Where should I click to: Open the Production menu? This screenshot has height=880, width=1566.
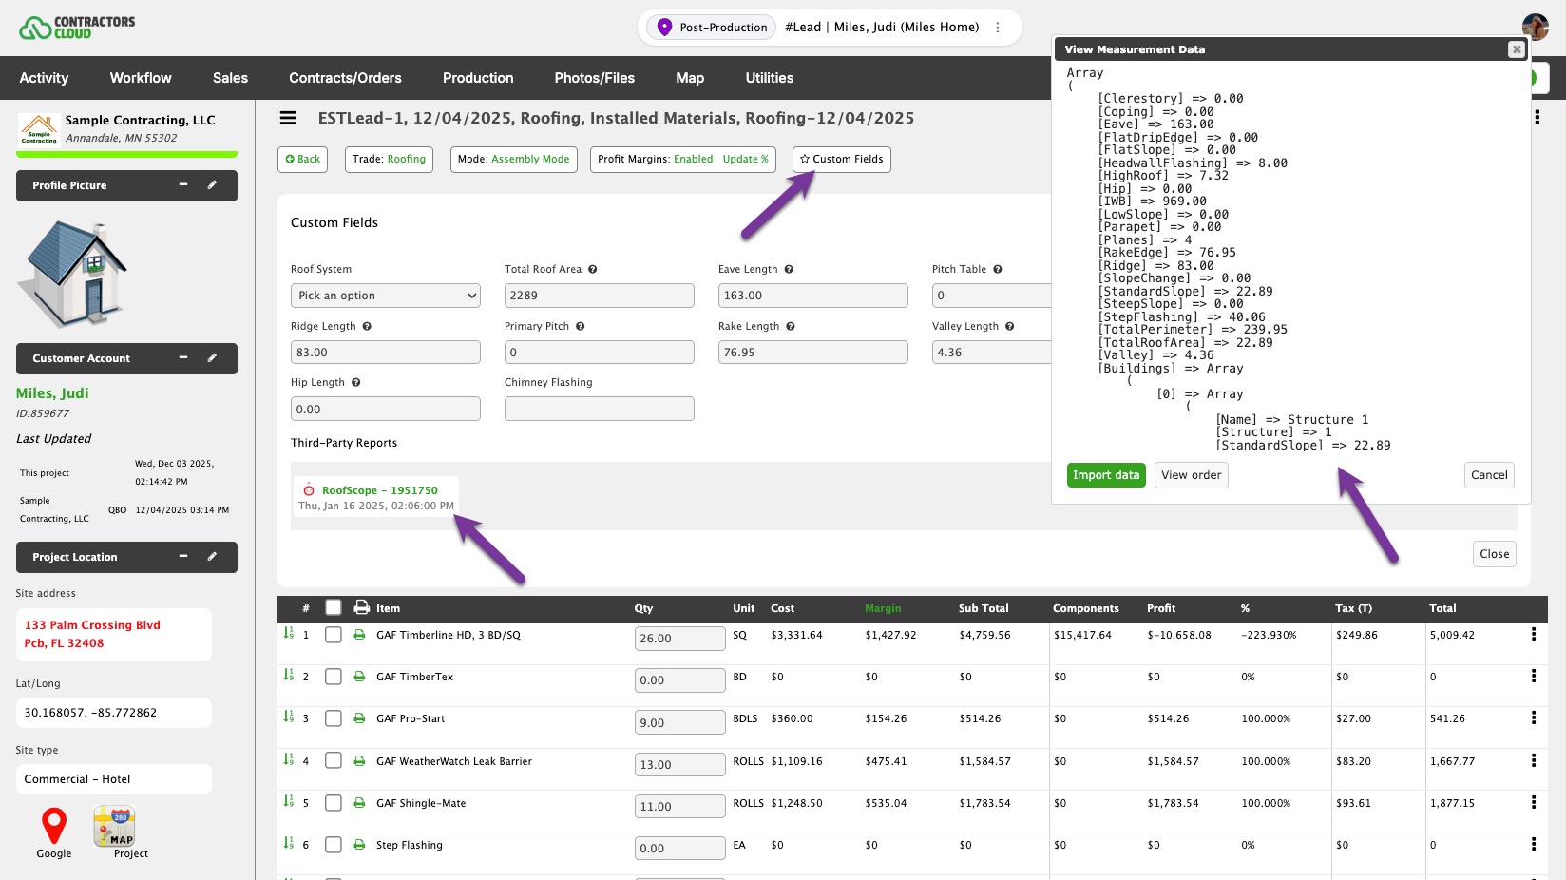pyautogui.click(x=478, y=78)
